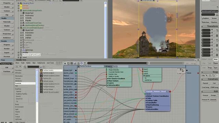Toggle Snap ON button
The width and height of the screenshot is (219, 123).
(x=203, y=75)
